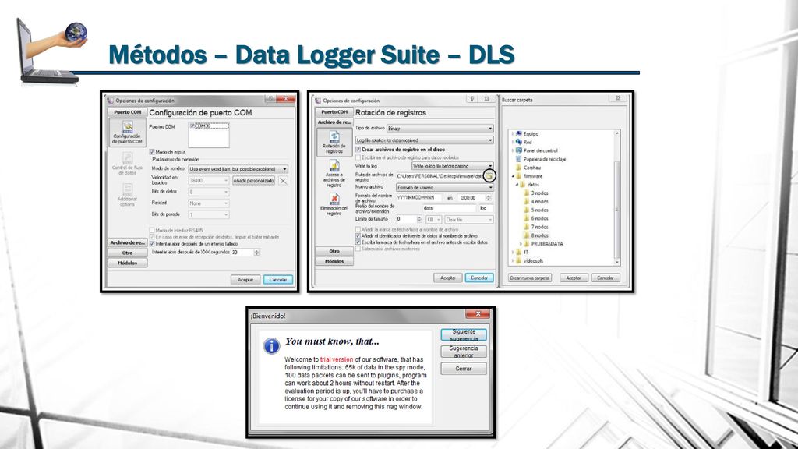
Task: Toggle Modo de interfaz RS485 checkbox
Action: click(152, 230)
